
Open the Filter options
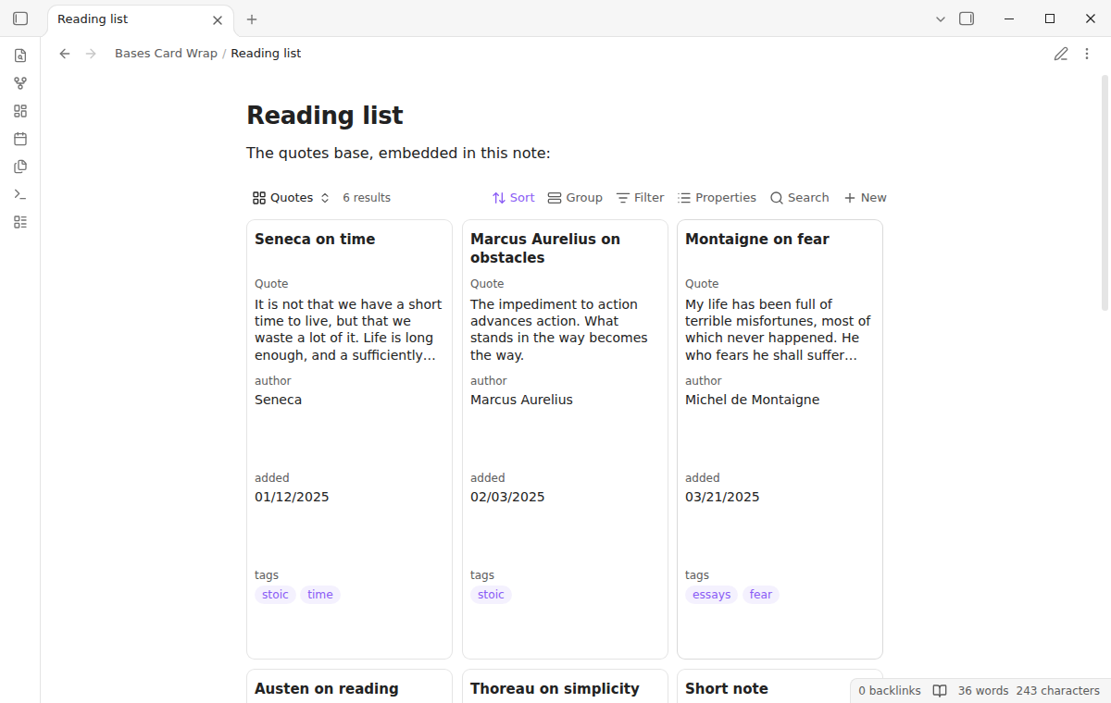tap(641, 198)
